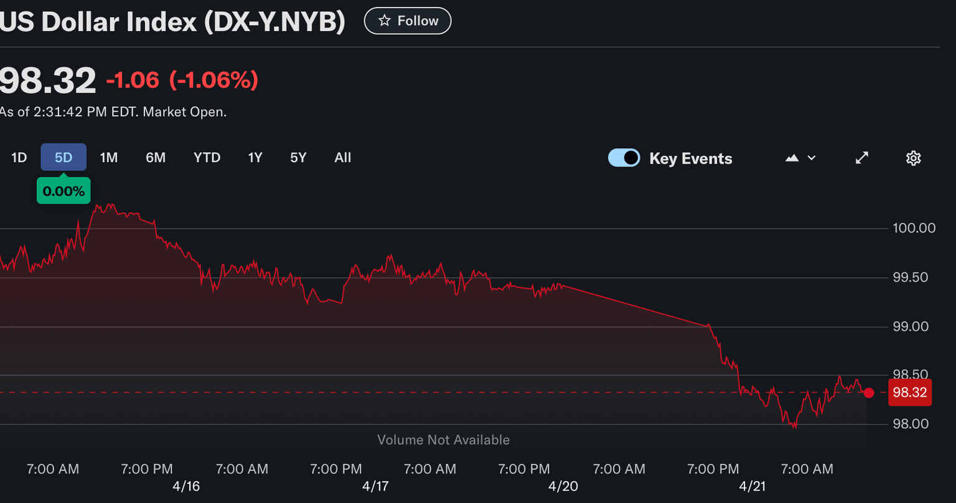Screen dimensions: 956x503
Task: Open the US Dollar Index title link
Action: pos(172,22)
